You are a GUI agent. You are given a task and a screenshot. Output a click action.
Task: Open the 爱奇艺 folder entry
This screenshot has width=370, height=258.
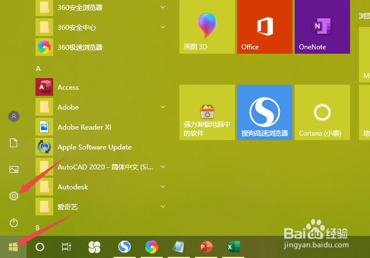(101, 207)
